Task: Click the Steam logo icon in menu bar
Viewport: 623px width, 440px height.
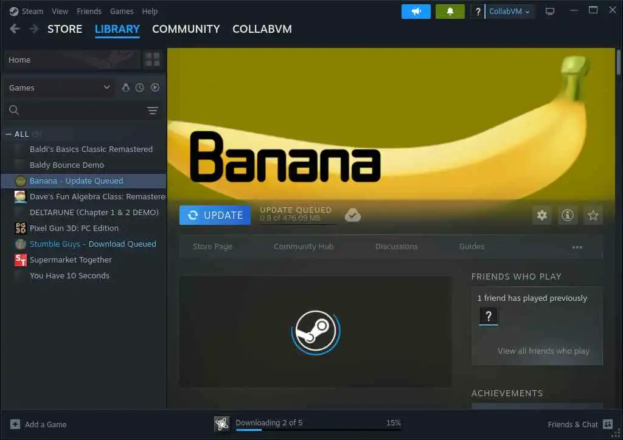Action: [14, 11]
